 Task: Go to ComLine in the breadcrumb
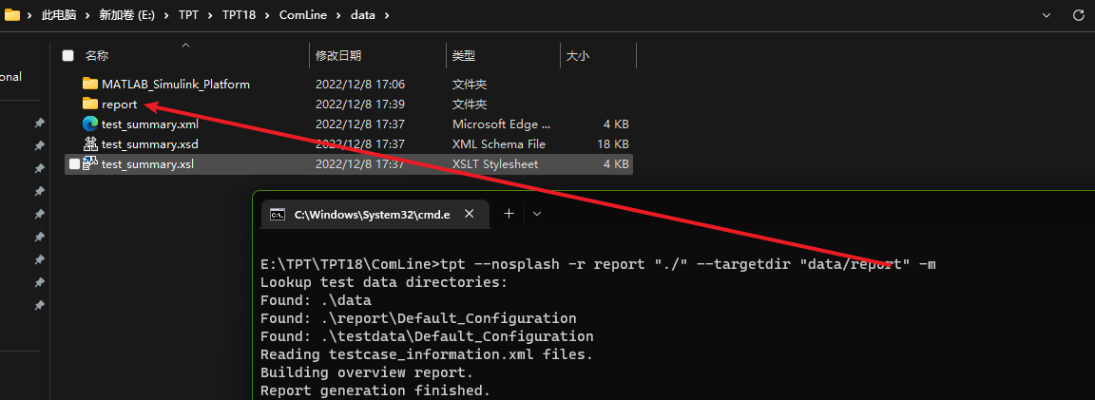(x=304, y=14)
